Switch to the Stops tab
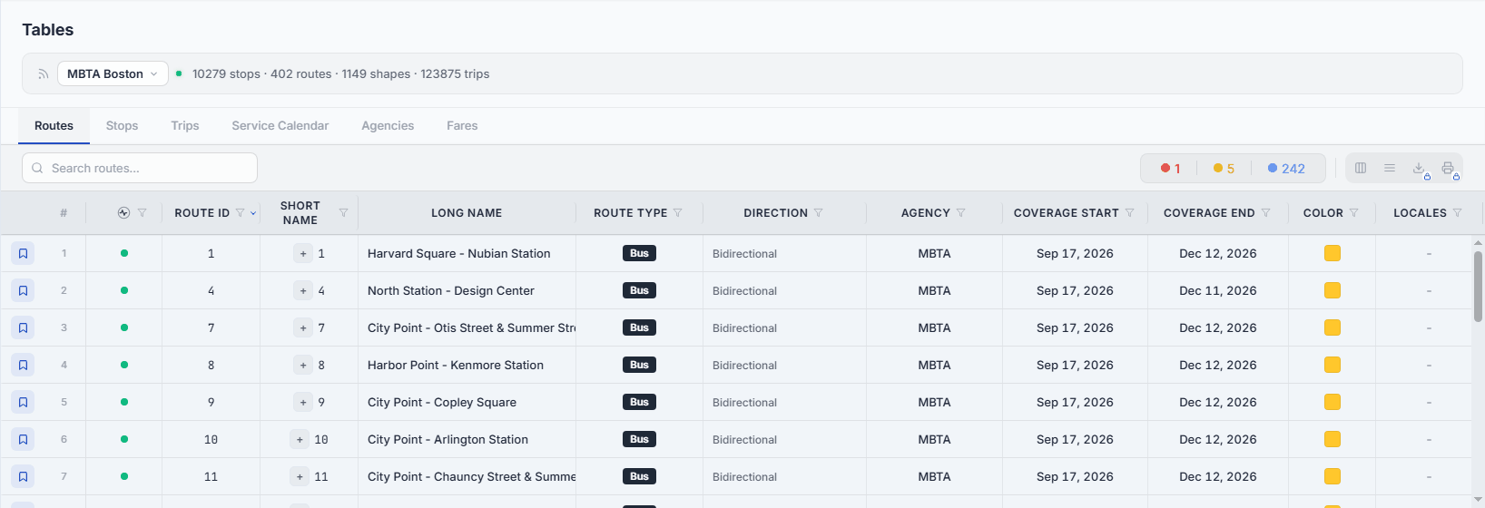 point(122,126)
